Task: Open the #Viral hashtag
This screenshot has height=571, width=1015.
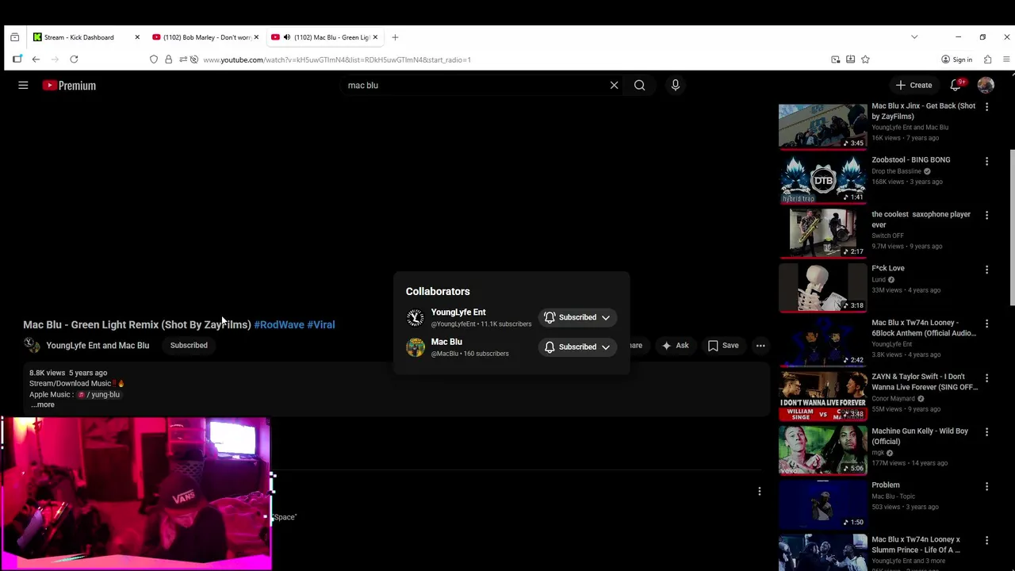Action: (321, 324)
